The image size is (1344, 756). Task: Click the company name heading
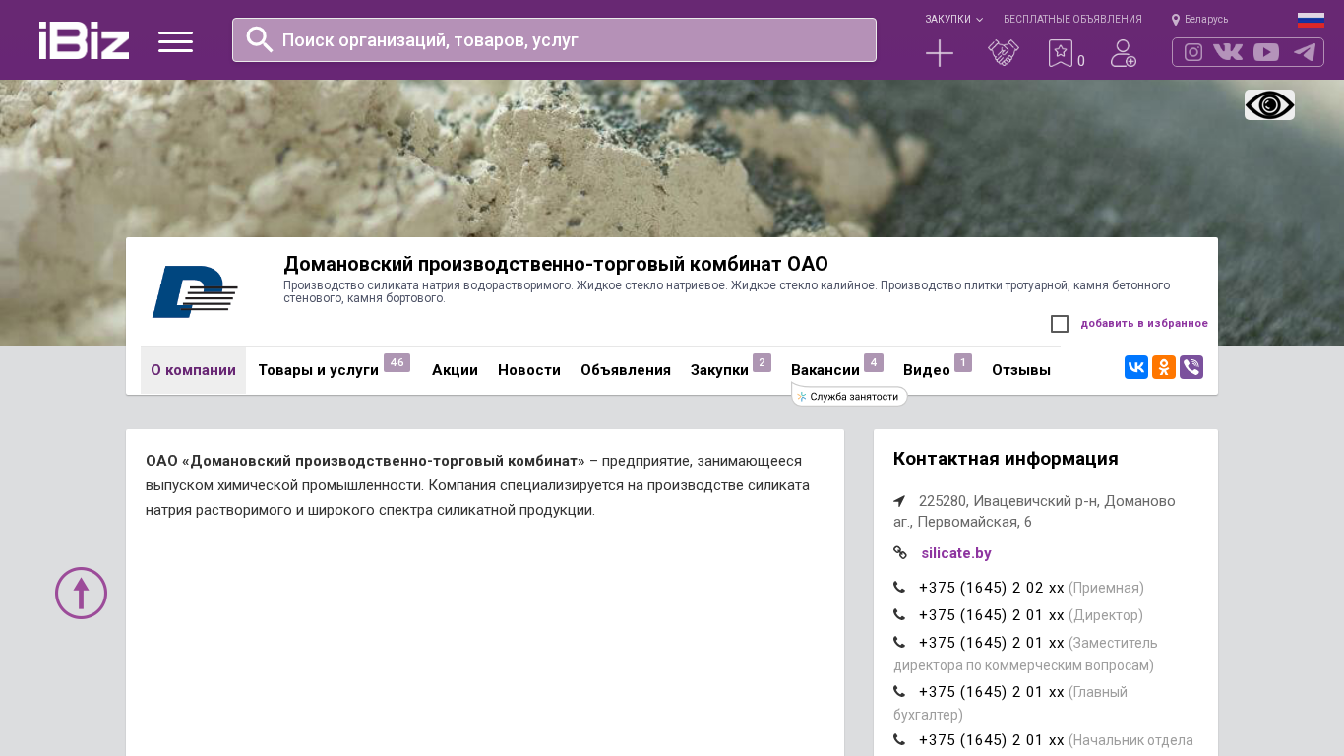tap(556, 264)
